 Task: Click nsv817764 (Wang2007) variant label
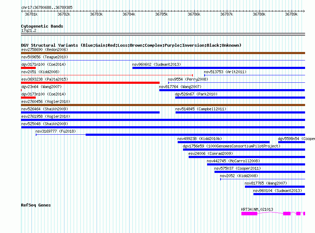click(x=180, y=87)
